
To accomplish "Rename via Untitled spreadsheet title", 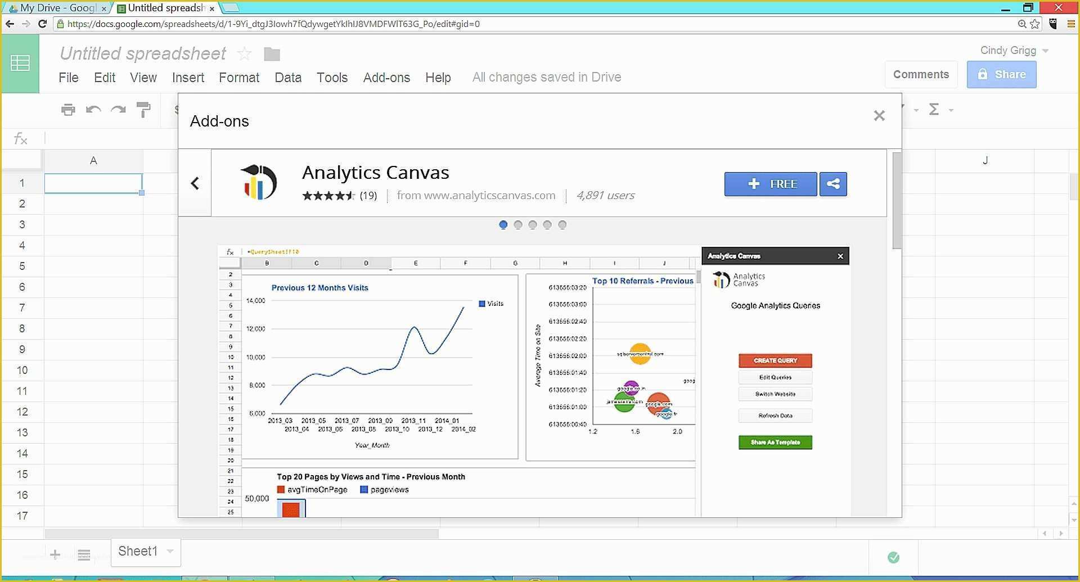I will pos(143,53).
